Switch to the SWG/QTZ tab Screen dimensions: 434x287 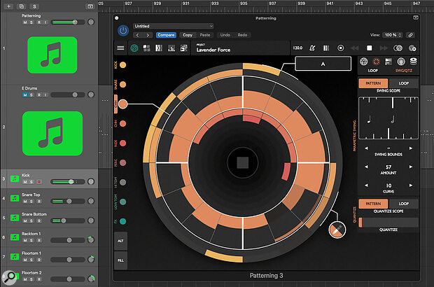(402, 71)
